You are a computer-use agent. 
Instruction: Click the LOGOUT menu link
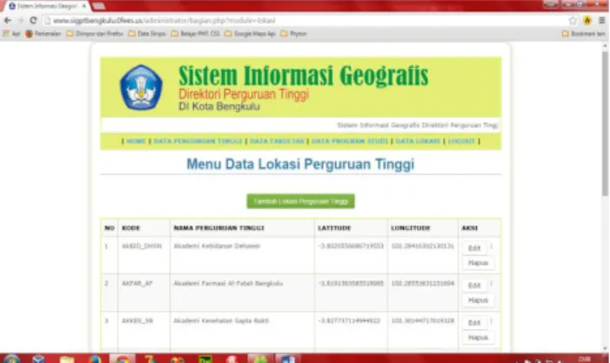tap(461, 141)
